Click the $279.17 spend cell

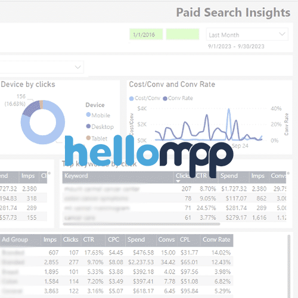pyautogui.click(x=236, y=218)
